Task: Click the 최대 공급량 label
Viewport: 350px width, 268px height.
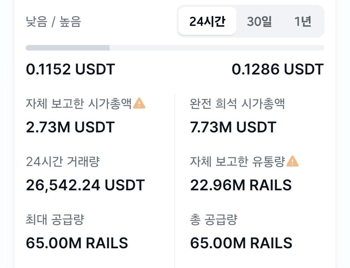Action: point(55,220)
